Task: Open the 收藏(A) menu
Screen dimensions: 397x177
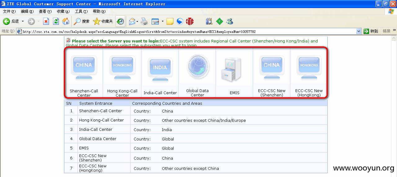Action: click(63, 11)
